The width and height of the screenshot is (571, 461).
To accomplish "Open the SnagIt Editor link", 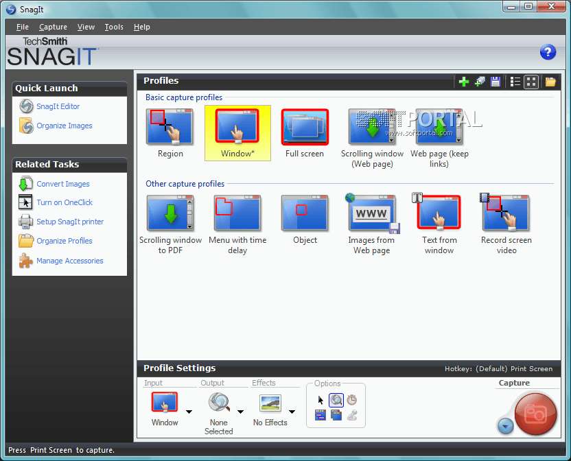I will 58,106.
